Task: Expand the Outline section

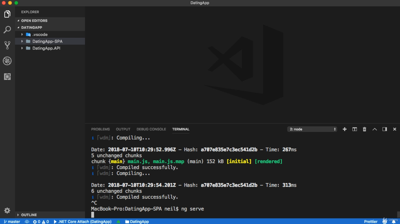Action: (18, 215)
